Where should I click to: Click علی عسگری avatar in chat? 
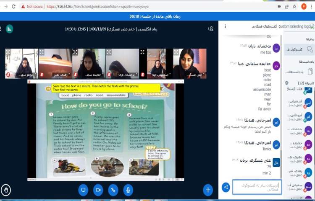point(276,162)
